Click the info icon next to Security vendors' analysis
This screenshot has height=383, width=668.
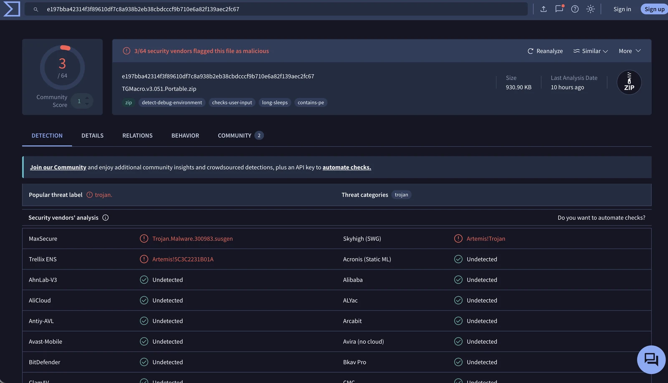[x=106, y=218]
